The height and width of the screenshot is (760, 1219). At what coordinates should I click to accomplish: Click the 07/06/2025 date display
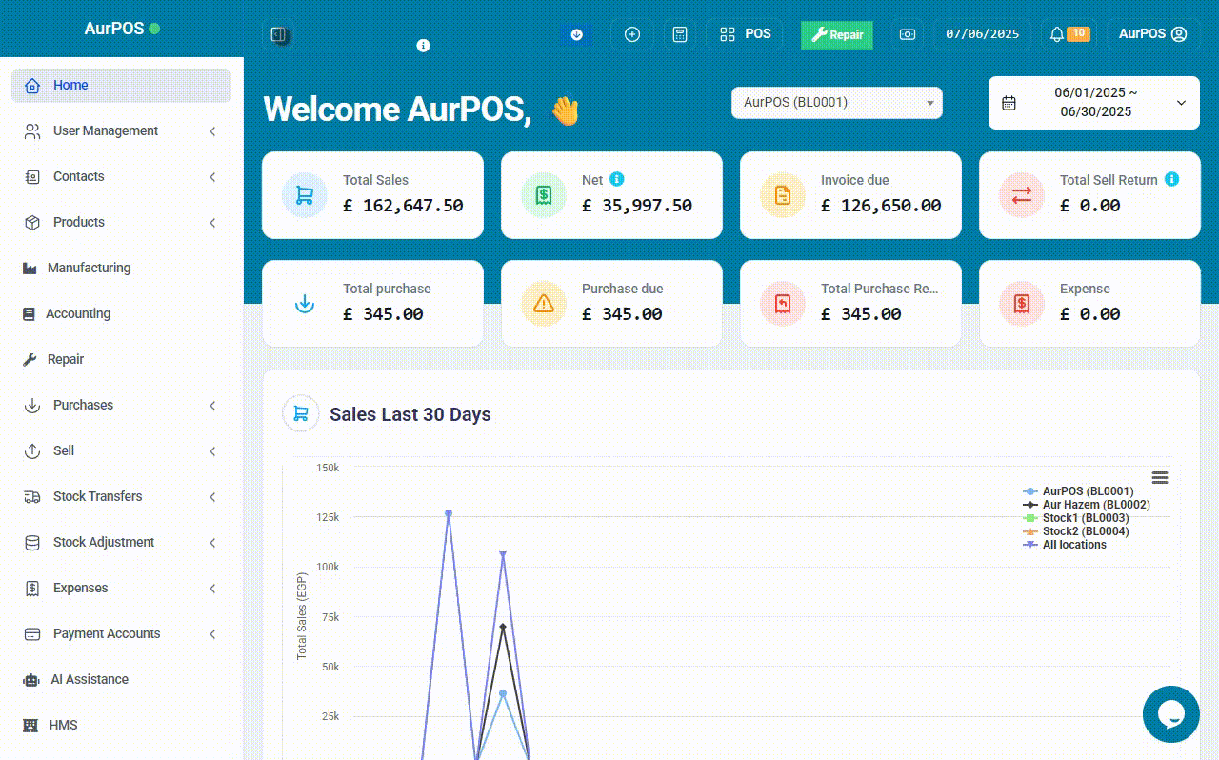click(982, 34)
